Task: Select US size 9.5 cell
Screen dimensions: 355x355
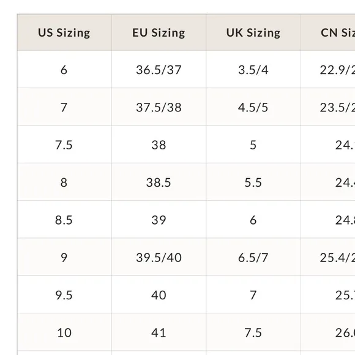Action: tap(64, 295)
